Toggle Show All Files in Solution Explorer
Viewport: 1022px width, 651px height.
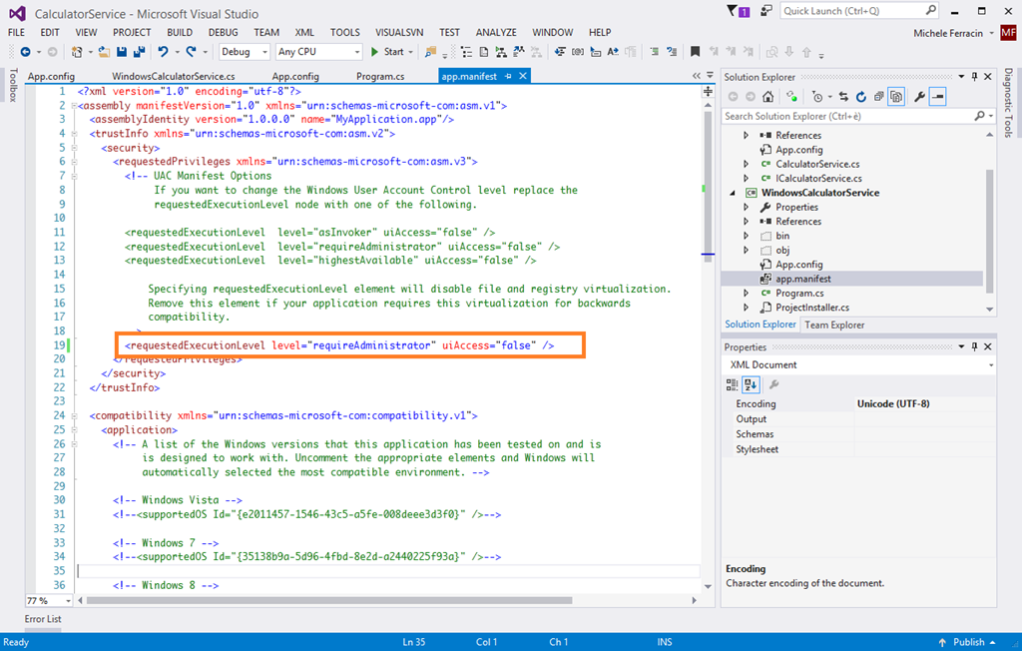pyautogui.click(x=896, y=97)
